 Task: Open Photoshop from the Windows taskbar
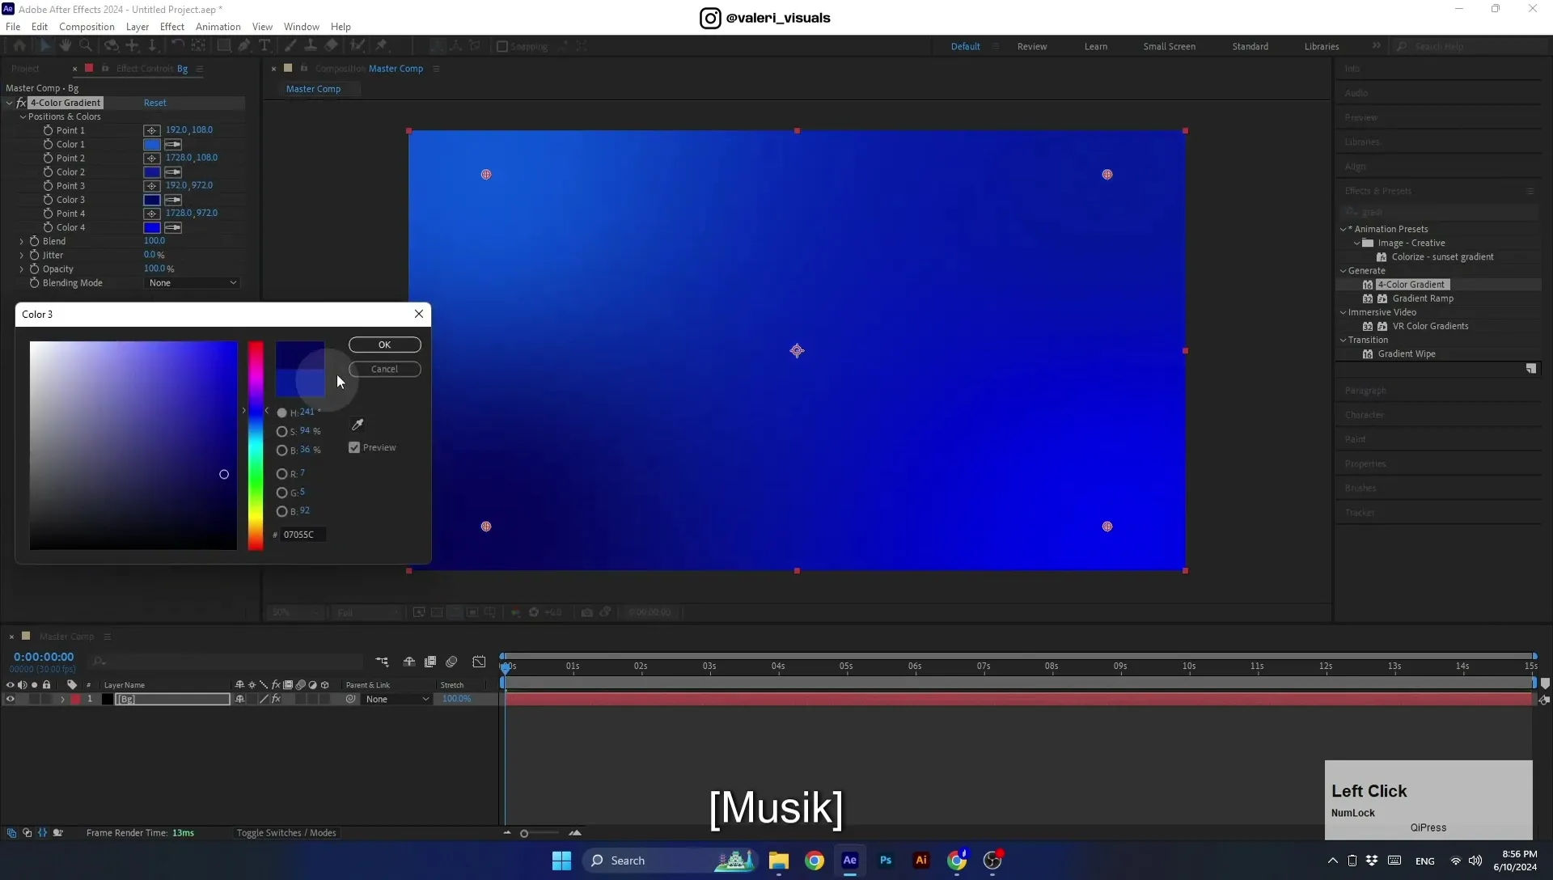pos(886,861)
